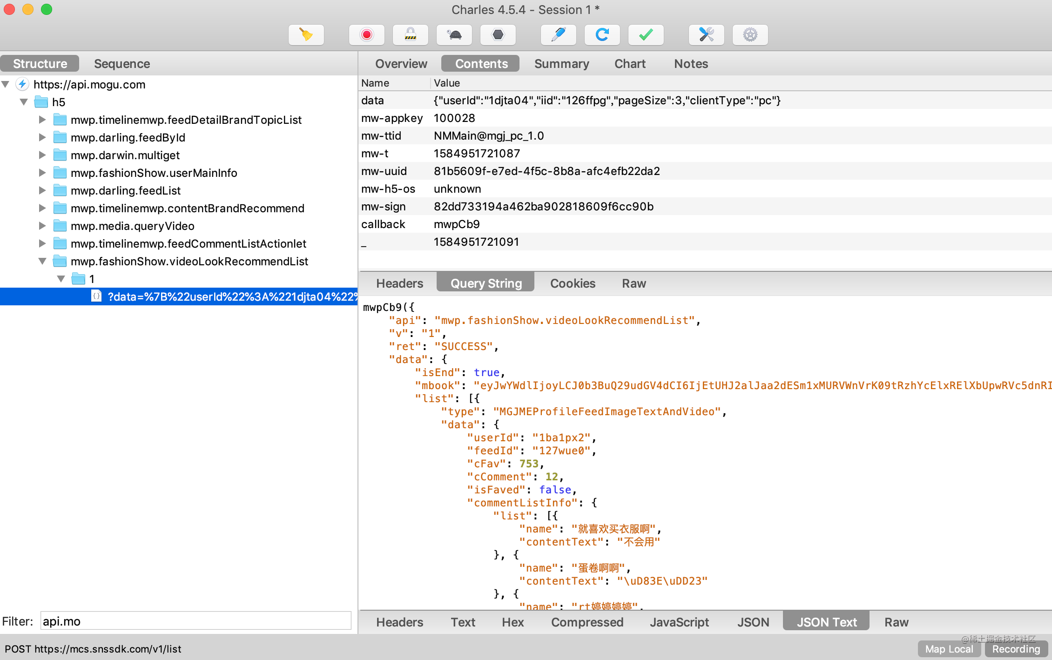Click folder icon of mwp.fashionShow.userMainInfo
This screenshot has width=1052, height=660.
[x=60, y=173]
